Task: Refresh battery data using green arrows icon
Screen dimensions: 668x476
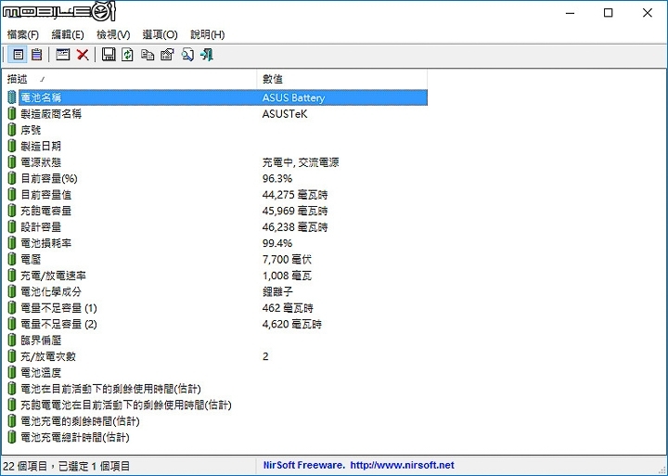Action: coord(128,55)
